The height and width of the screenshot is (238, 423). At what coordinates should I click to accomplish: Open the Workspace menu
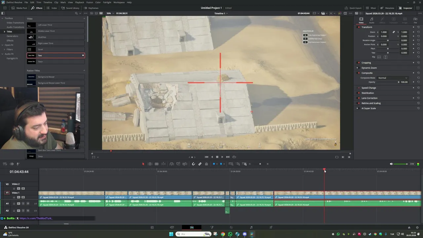click(x=119, y=2)
